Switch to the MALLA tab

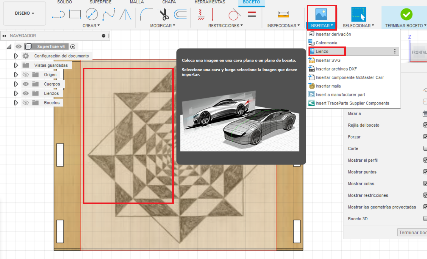137,2
